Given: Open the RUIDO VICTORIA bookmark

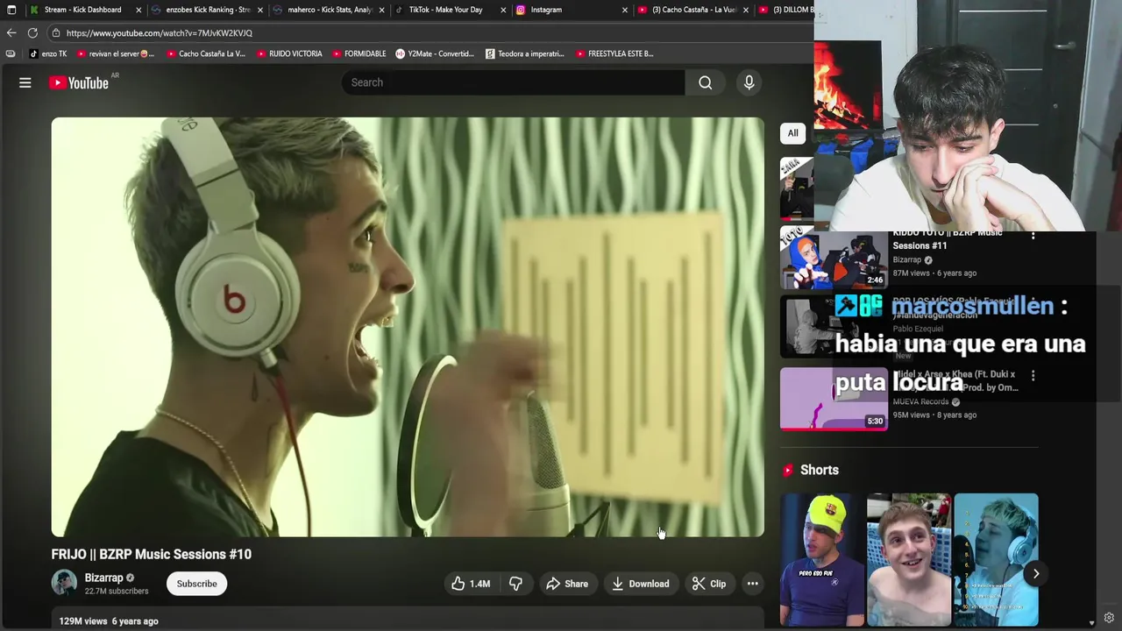Looking at the screenshot, I should tap(288, 53).
